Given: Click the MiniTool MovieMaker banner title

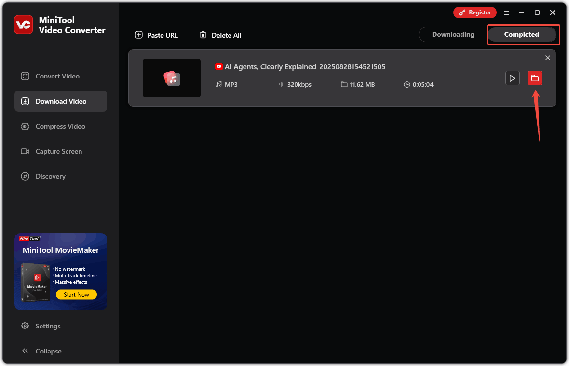Looking at the screenshot, I should [x=61, y=250].
